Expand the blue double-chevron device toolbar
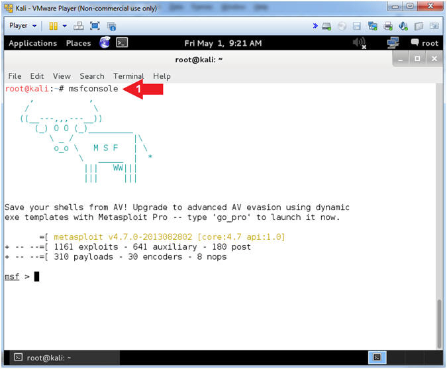Screen dimensions: 447x369 (315, 26)
